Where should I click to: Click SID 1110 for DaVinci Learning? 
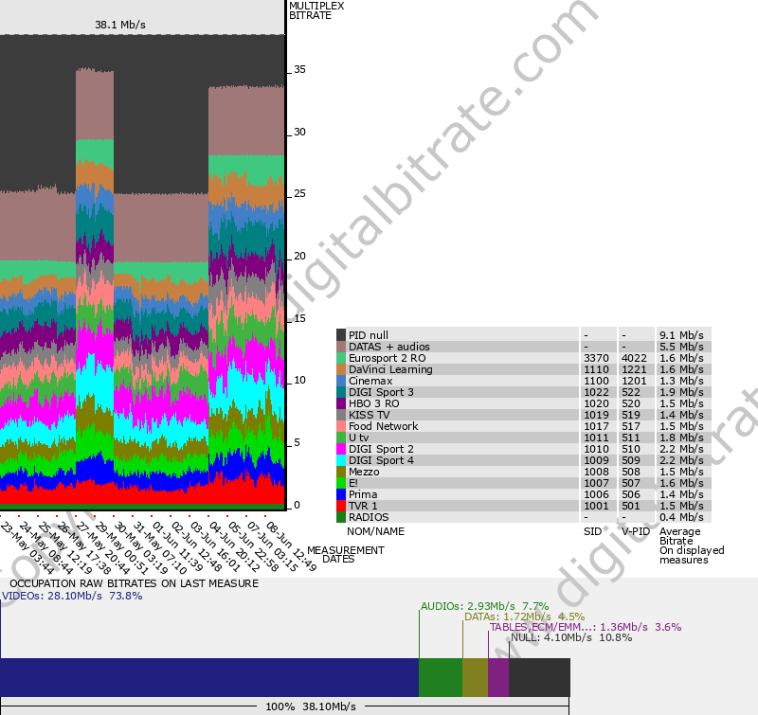coord(596,369)
